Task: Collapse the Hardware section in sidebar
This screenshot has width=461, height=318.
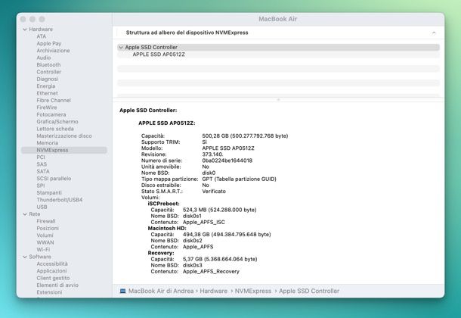Action: 25,30
